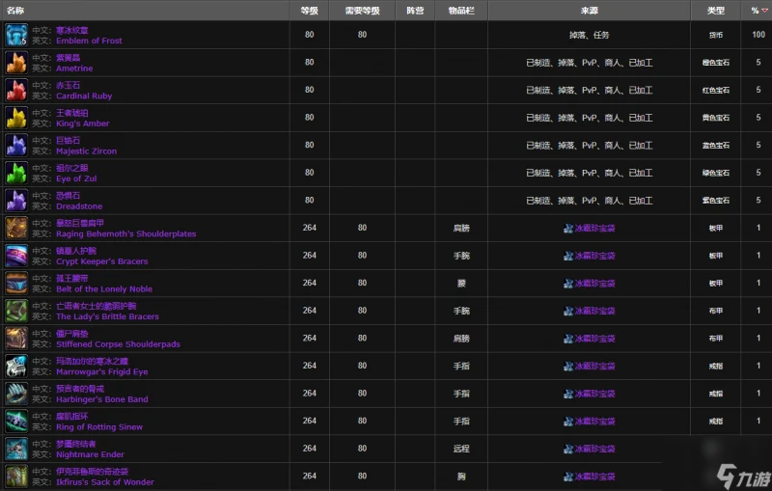Open the Crypt Keeper's Bracers item link

(104, 261)
